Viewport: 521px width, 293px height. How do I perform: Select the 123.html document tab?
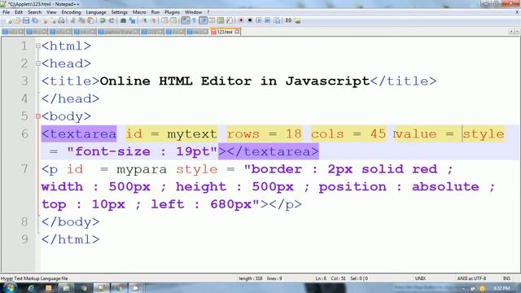coord(225,32)
